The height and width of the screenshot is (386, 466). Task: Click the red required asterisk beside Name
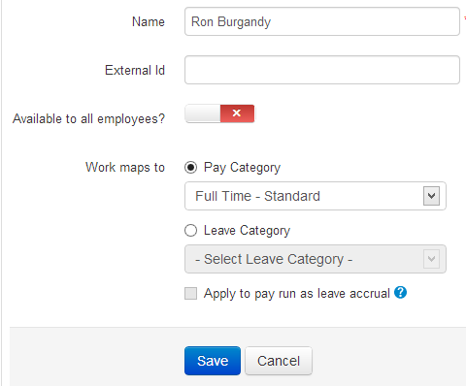point(465,18)
